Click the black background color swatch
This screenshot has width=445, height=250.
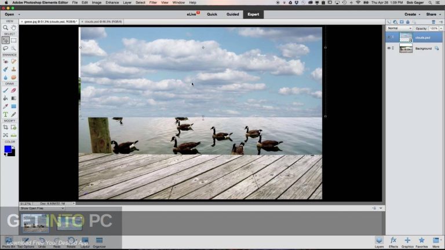point(12,154)
